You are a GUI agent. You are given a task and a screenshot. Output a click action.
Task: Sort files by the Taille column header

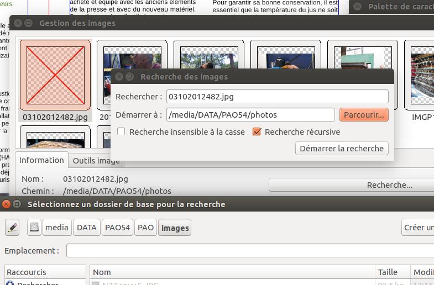[391, 272]
